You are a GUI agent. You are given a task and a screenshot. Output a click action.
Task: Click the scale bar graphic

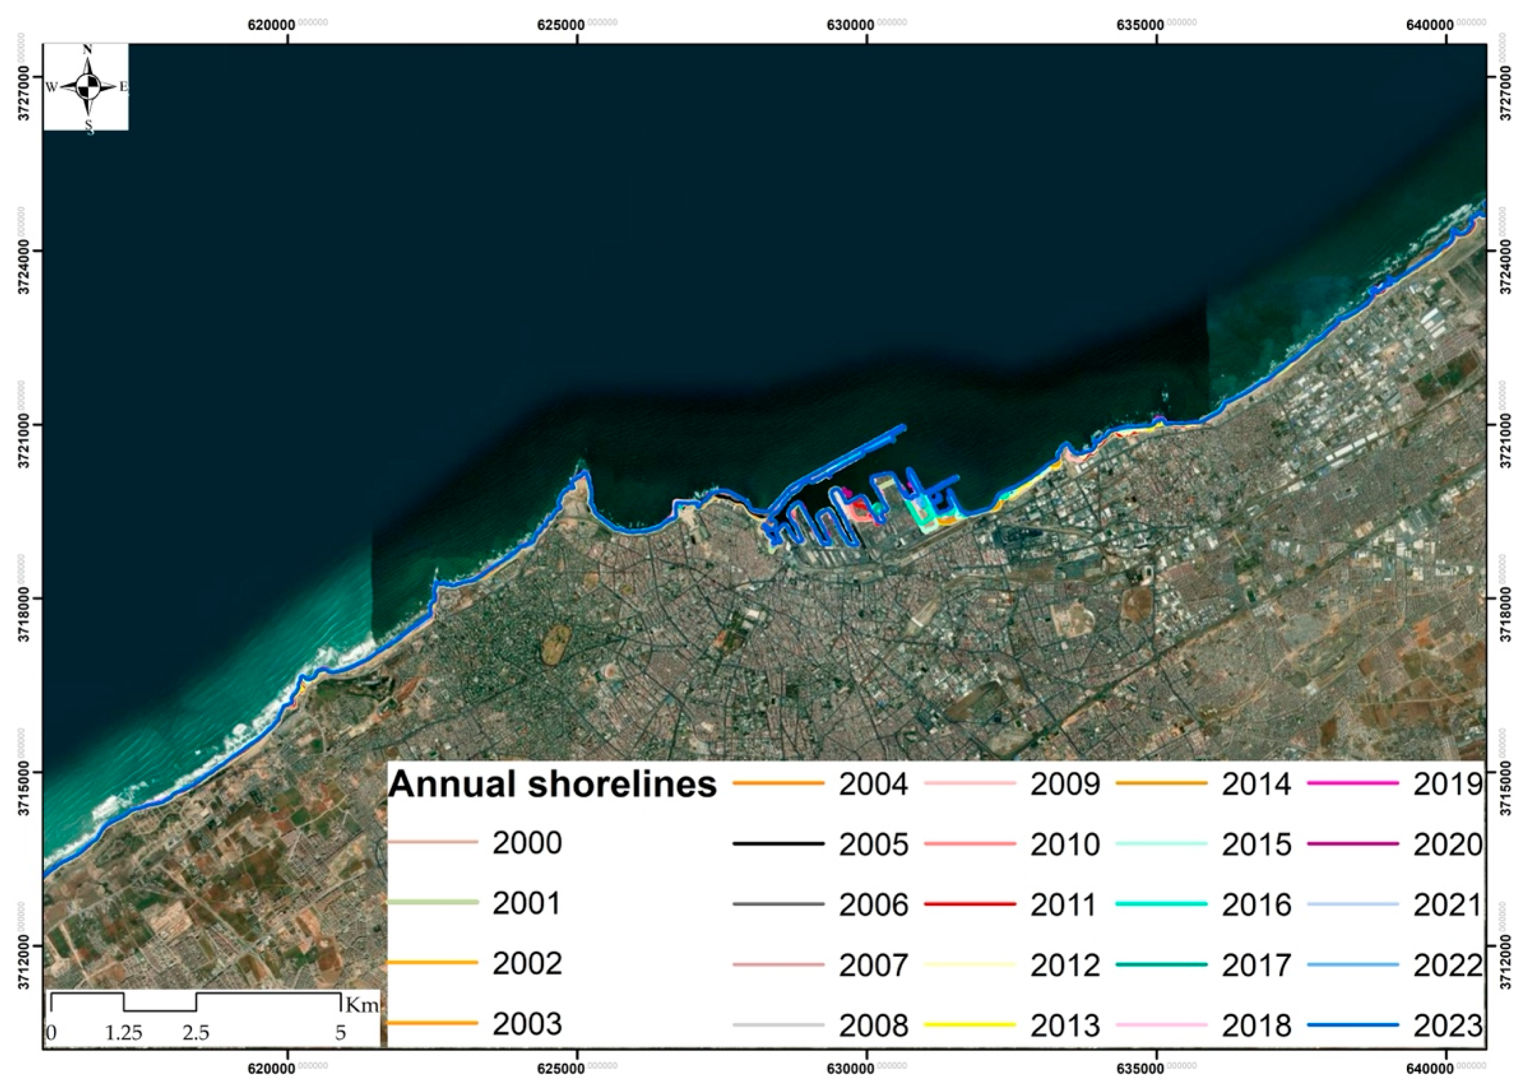pyautogui.click(x=196, y=1002)
